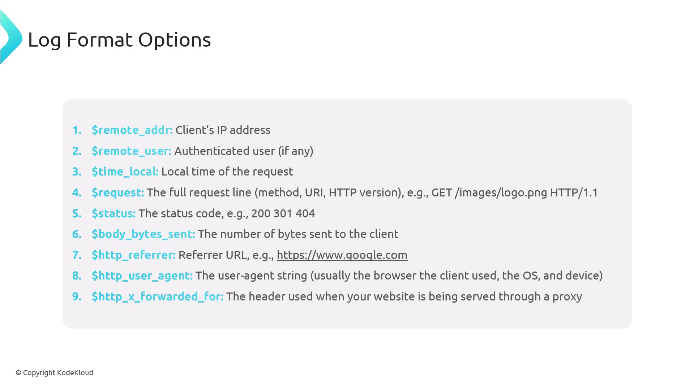Click the example GET /images/logo.png HTTP/1.1 text
The image size is (694, 390).
tap(514, 192)
